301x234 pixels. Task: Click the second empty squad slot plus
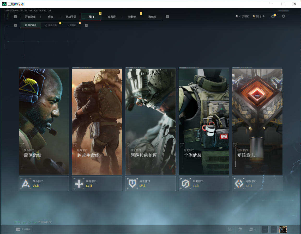pos(274,229)
